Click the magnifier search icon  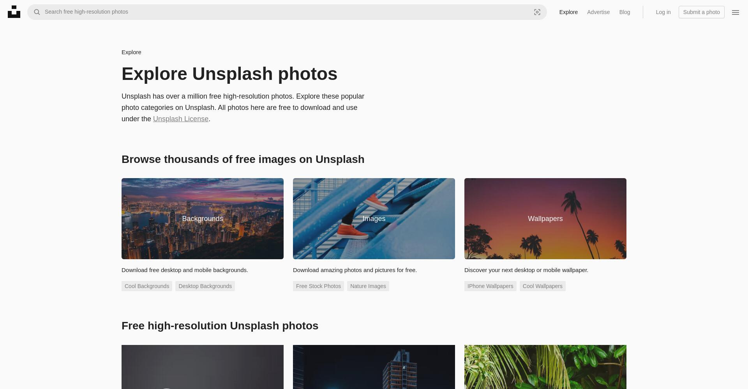37,12
